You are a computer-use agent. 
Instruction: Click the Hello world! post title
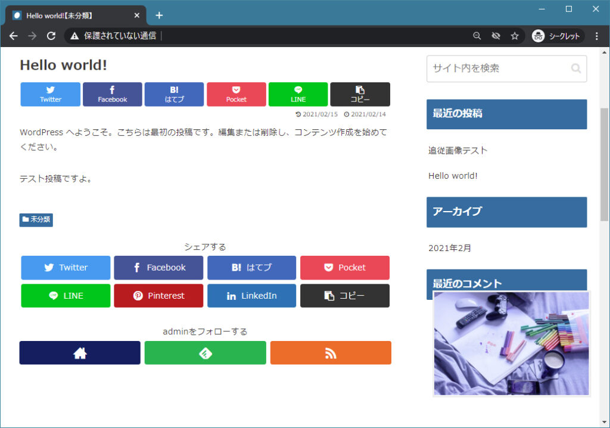click(63, 65)
